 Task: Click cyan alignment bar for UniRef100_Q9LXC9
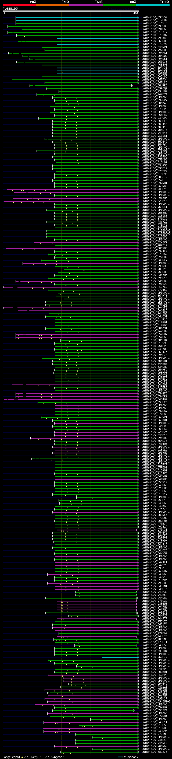(98, 38)
